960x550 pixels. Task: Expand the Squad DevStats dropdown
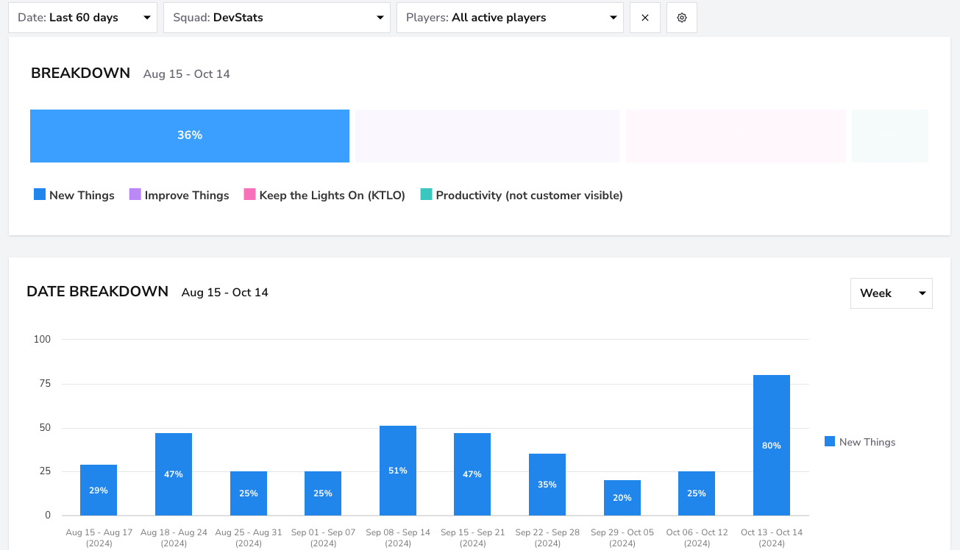277,18
